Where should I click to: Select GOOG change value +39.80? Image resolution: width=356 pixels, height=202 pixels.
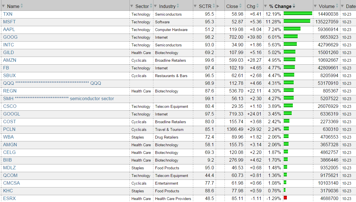(x=255, y=37)
